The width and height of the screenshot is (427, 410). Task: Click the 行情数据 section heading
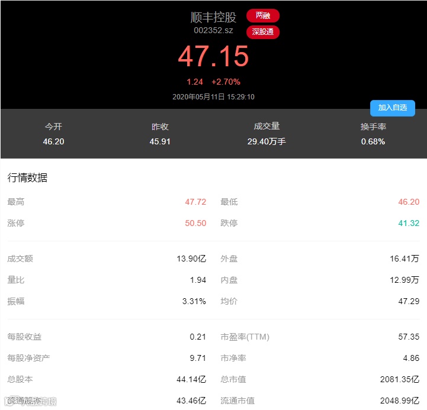click(27, 177)
